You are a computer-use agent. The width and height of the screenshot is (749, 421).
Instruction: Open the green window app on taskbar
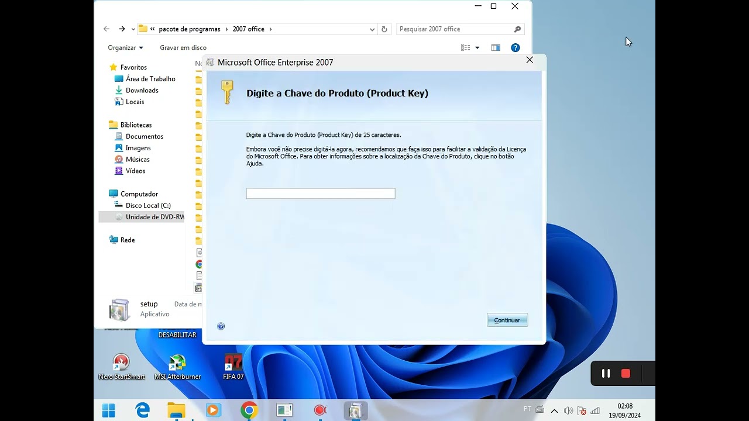(284, 410)
